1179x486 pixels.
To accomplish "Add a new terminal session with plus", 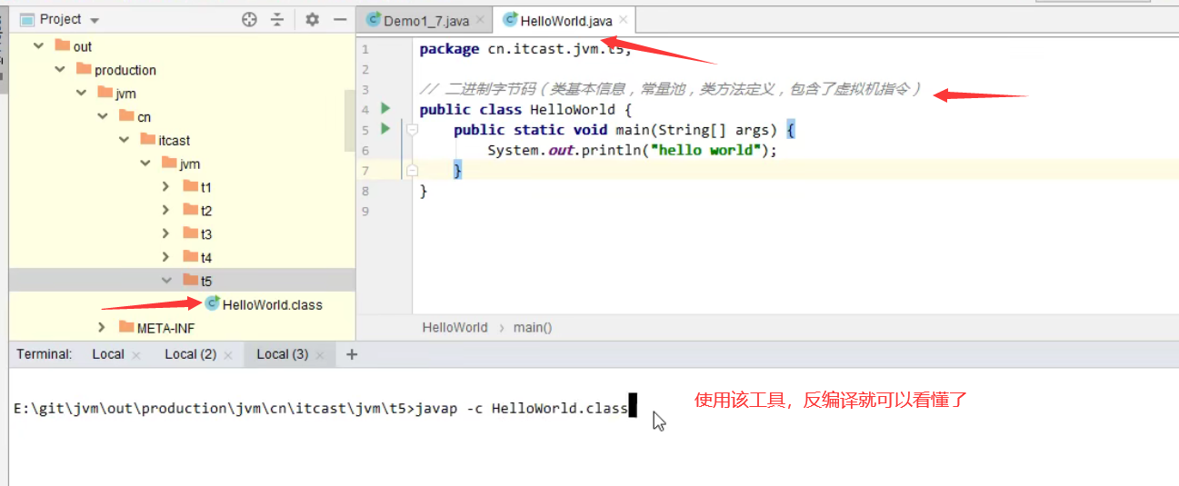I will pyautogui.click(x=352, y=354).
